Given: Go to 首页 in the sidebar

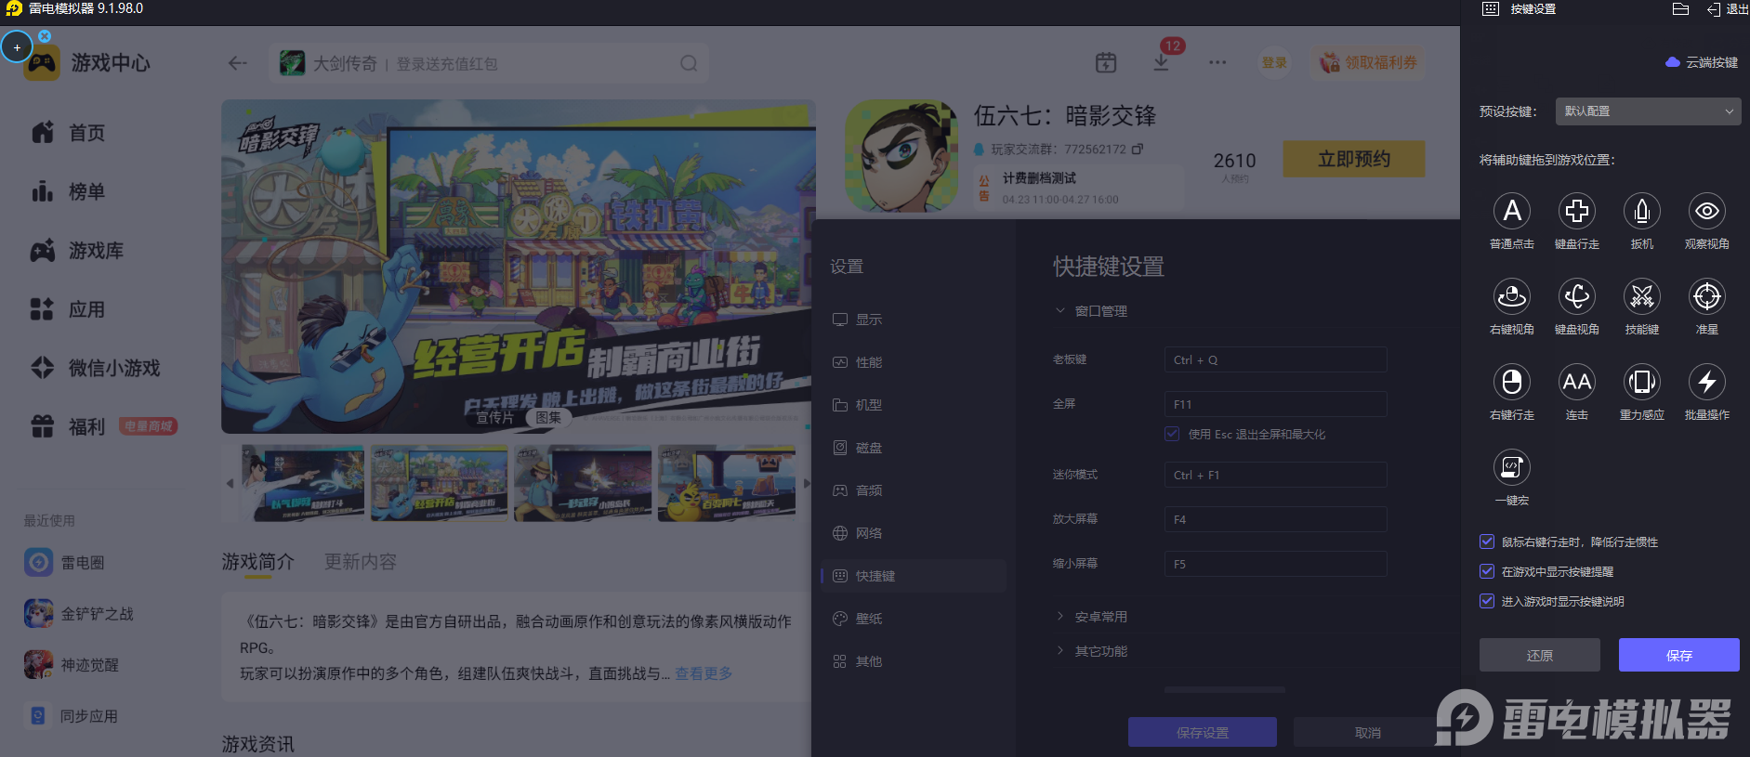Looking at the screenshot, I should pos(68,133).
